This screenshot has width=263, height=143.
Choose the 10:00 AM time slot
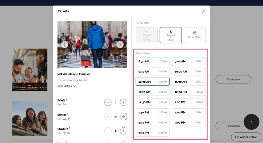[189, 72]
